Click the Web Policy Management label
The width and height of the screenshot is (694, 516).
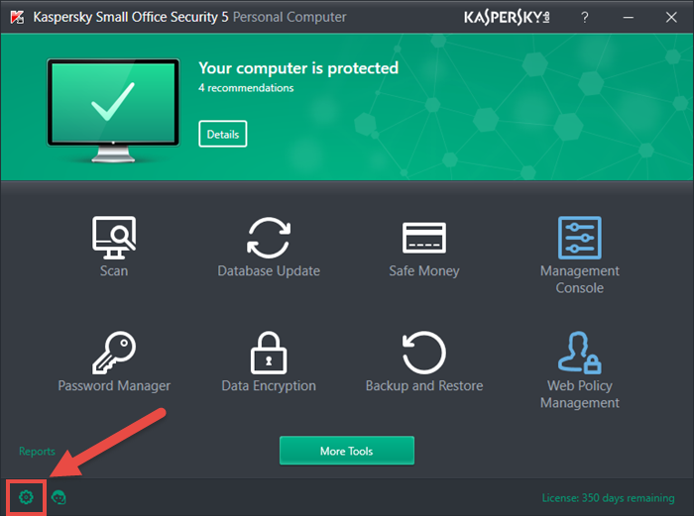pyautogui.click(x=579, y=394)
